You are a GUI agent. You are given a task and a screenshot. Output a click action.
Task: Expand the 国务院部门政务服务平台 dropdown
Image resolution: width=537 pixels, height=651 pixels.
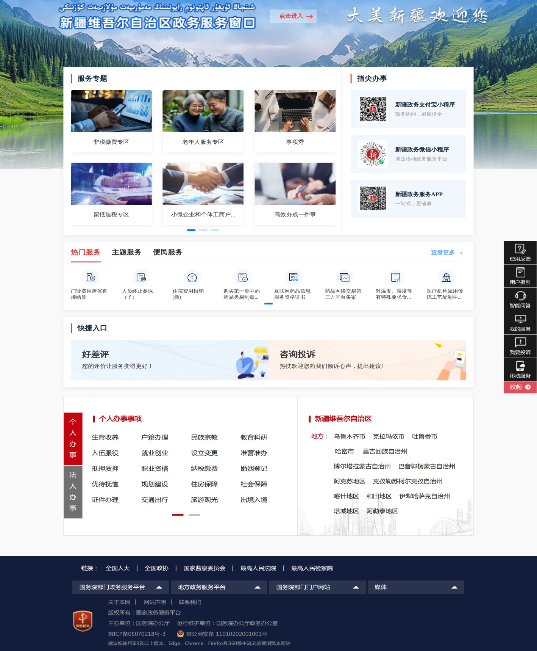coord(121,587)
